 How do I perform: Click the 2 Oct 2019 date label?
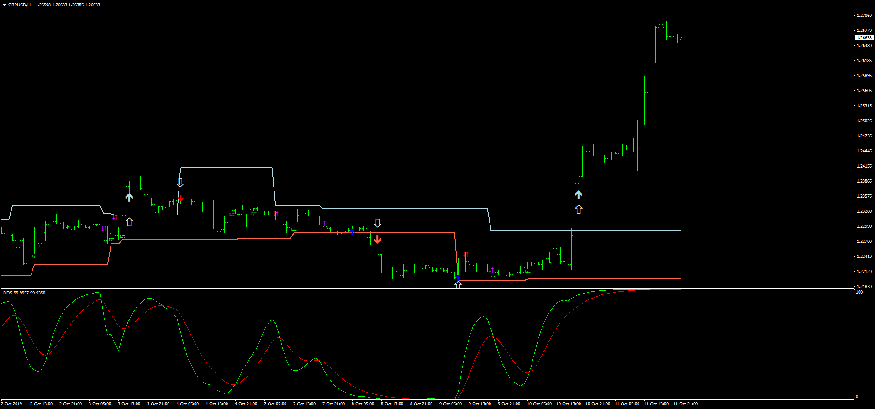click(x=11, y=404)
